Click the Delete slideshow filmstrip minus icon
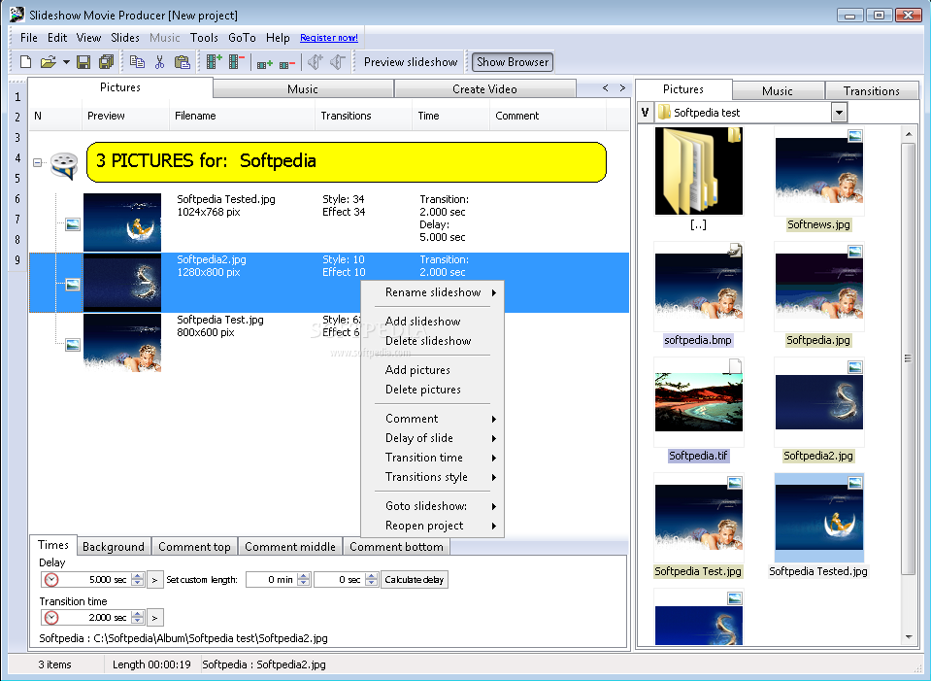 tap(236, 61)
